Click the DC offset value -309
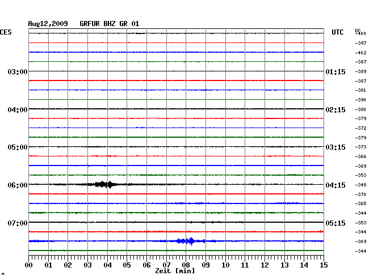This screenshot has height=280, width=369. click(360, 241)
